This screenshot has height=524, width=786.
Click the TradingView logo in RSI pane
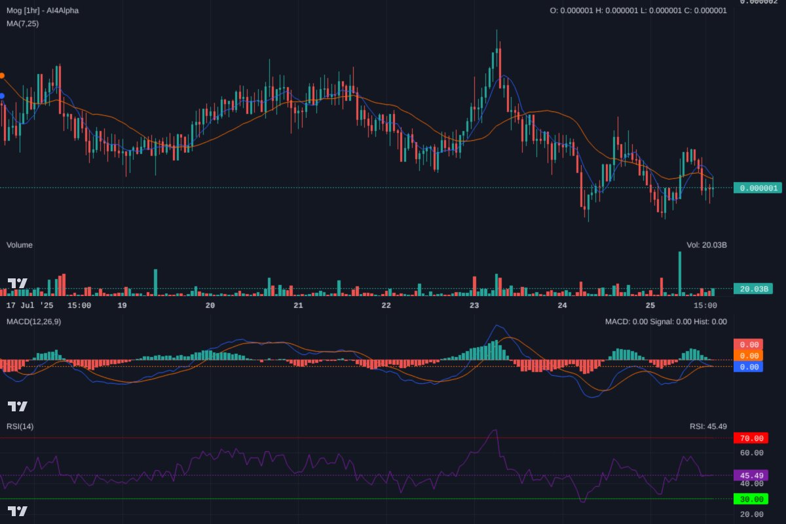tap(18, 511)
